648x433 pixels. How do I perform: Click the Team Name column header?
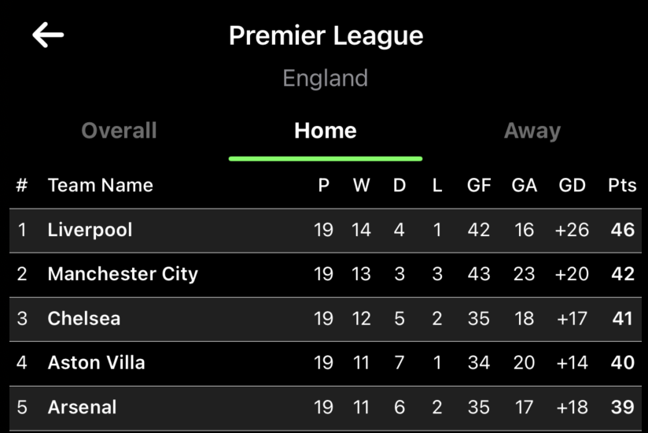click(x=101, y=186)
